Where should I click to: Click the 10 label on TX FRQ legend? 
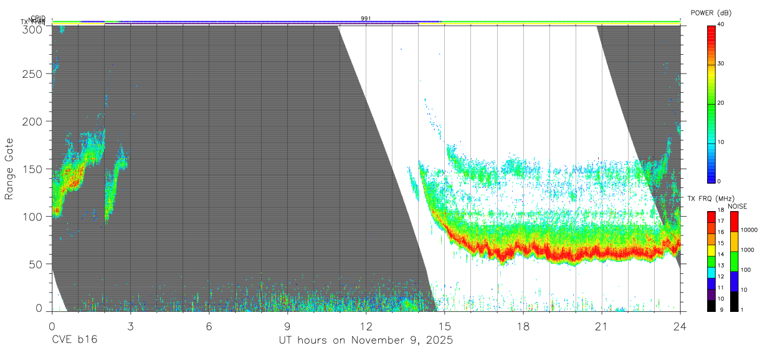[x=721, y=299]
